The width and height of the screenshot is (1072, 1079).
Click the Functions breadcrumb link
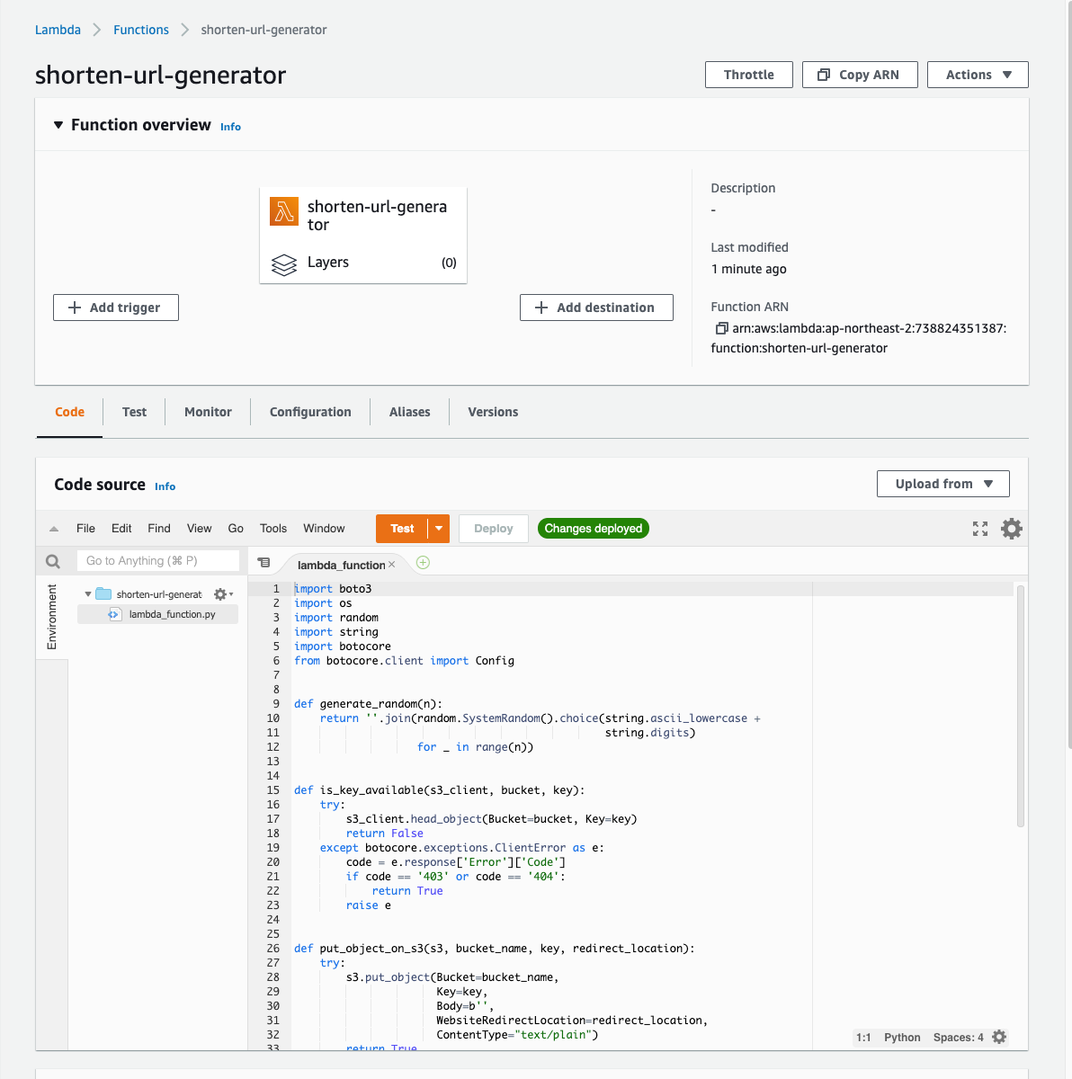141,30
